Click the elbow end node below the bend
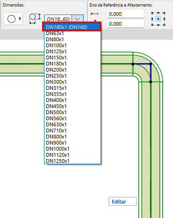The height and width of the screenshot is (218, 173). (151, 82)
